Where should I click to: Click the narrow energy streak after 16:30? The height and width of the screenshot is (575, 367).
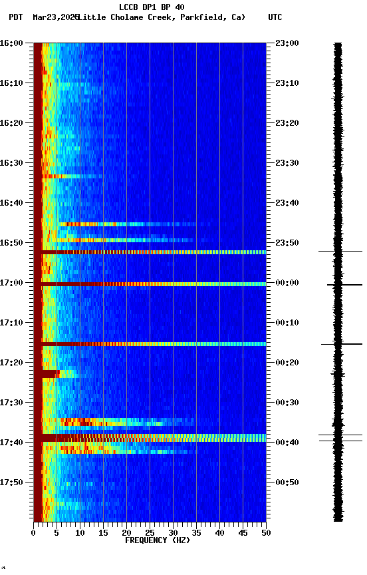71,176
